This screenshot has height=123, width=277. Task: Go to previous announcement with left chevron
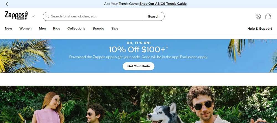click(7, 4)
